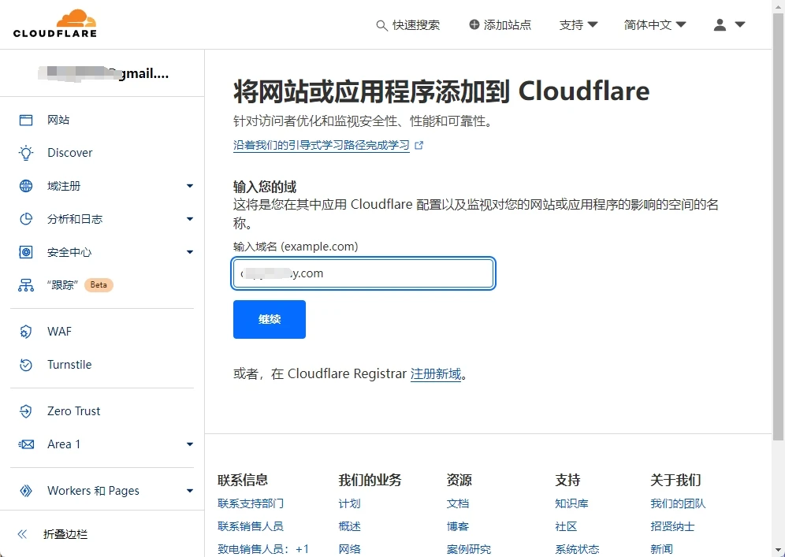The width and height of the screenshot is (785, 557).
Task: Expand the 域注册 submenu arrow
Action: 190,186
